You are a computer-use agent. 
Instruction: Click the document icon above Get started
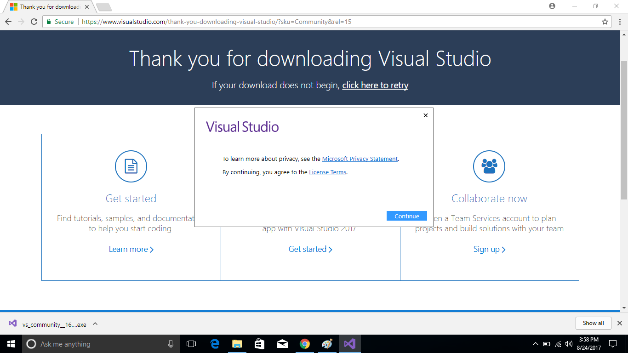click(x=131, y=166)
